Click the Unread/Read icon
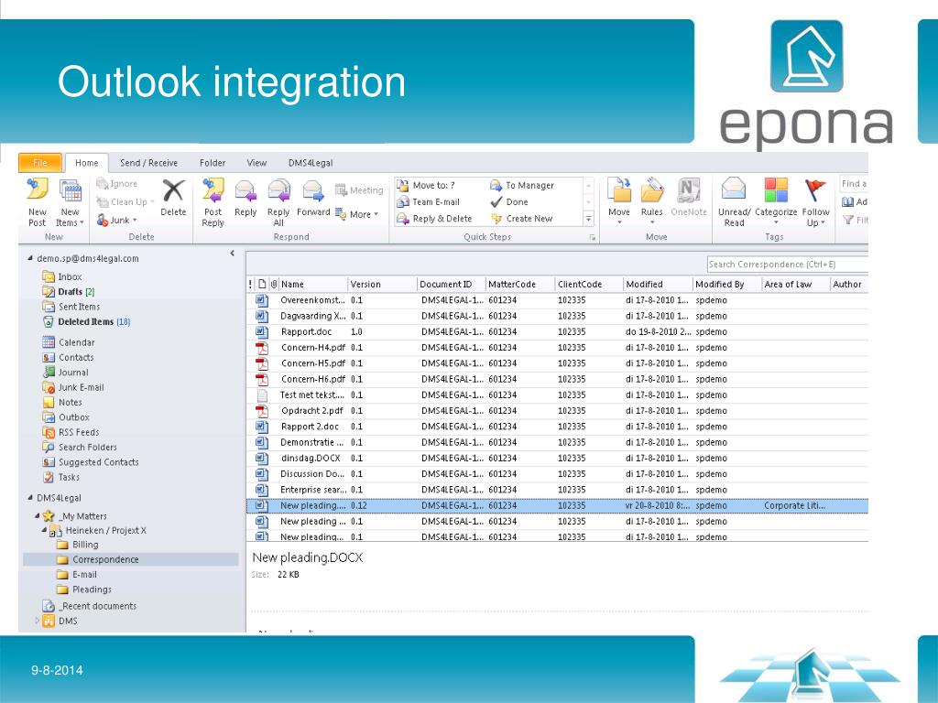 coord(734,190)
